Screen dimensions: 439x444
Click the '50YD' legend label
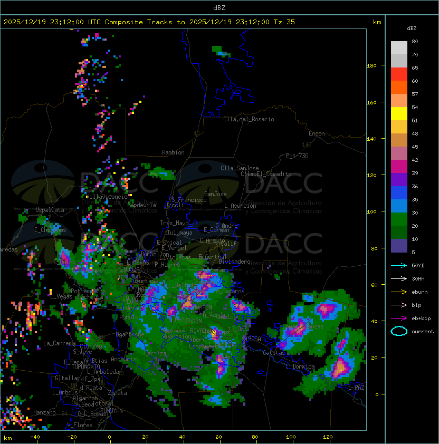point(418,266)
